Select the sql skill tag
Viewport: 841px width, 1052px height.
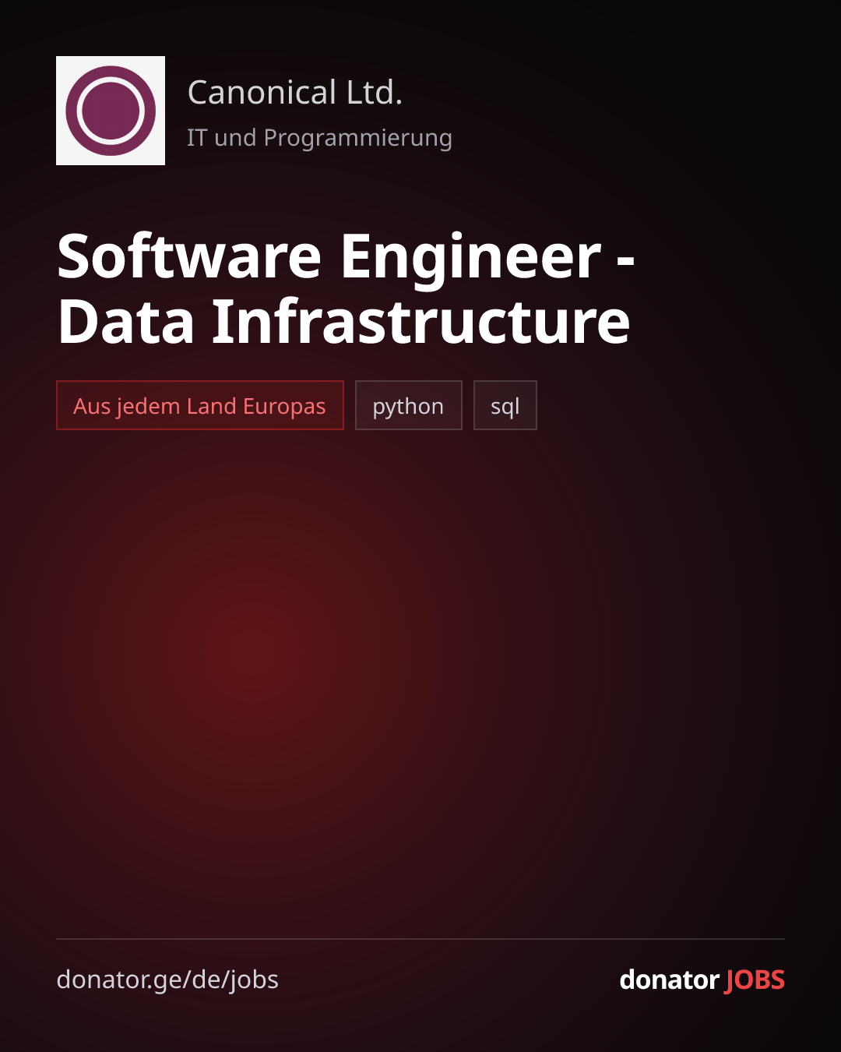505,405
